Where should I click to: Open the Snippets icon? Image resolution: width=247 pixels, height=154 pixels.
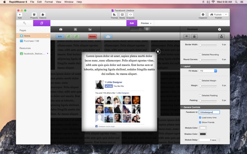[x=131, y=15]
